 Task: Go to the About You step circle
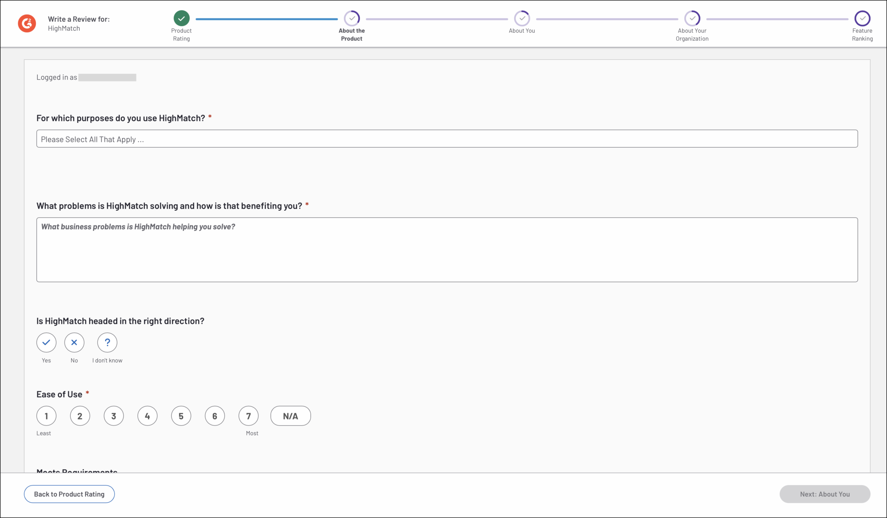pos(522,18)
